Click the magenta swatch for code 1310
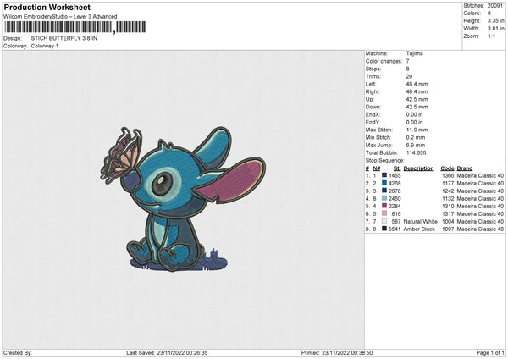 pos(384,206)
